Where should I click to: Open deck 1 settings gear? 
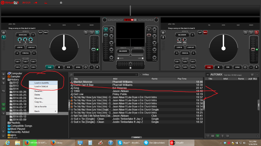[86, 67]
